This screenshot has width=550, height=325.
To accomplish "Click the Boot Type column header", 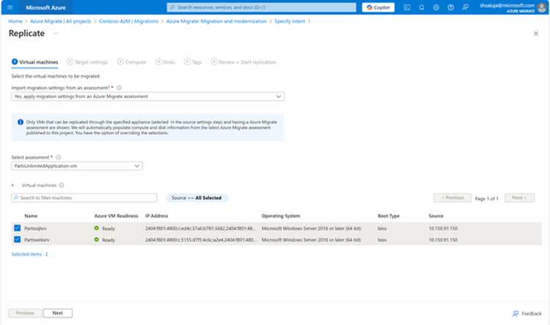I will pos(389,216).
